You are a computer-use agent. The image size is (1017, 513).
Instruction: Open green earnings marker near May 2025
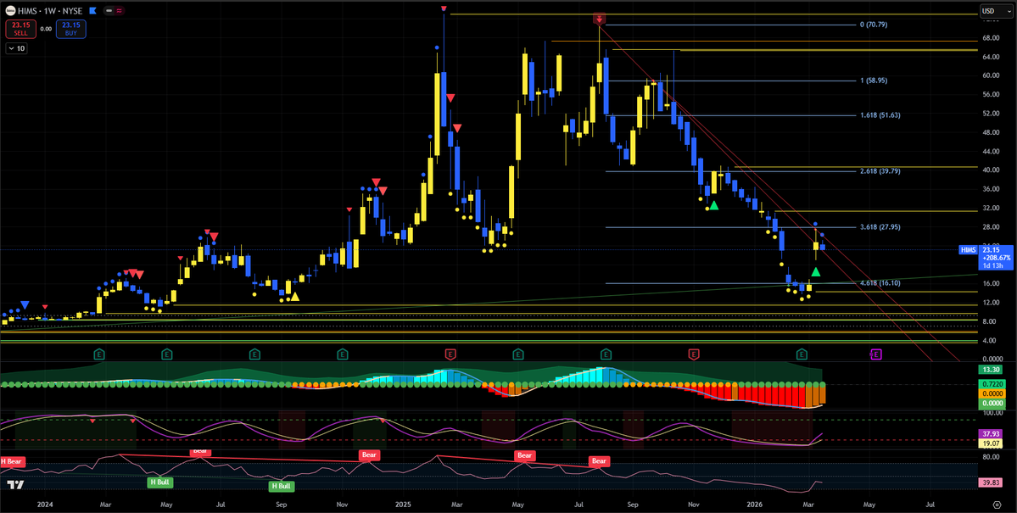518,354
